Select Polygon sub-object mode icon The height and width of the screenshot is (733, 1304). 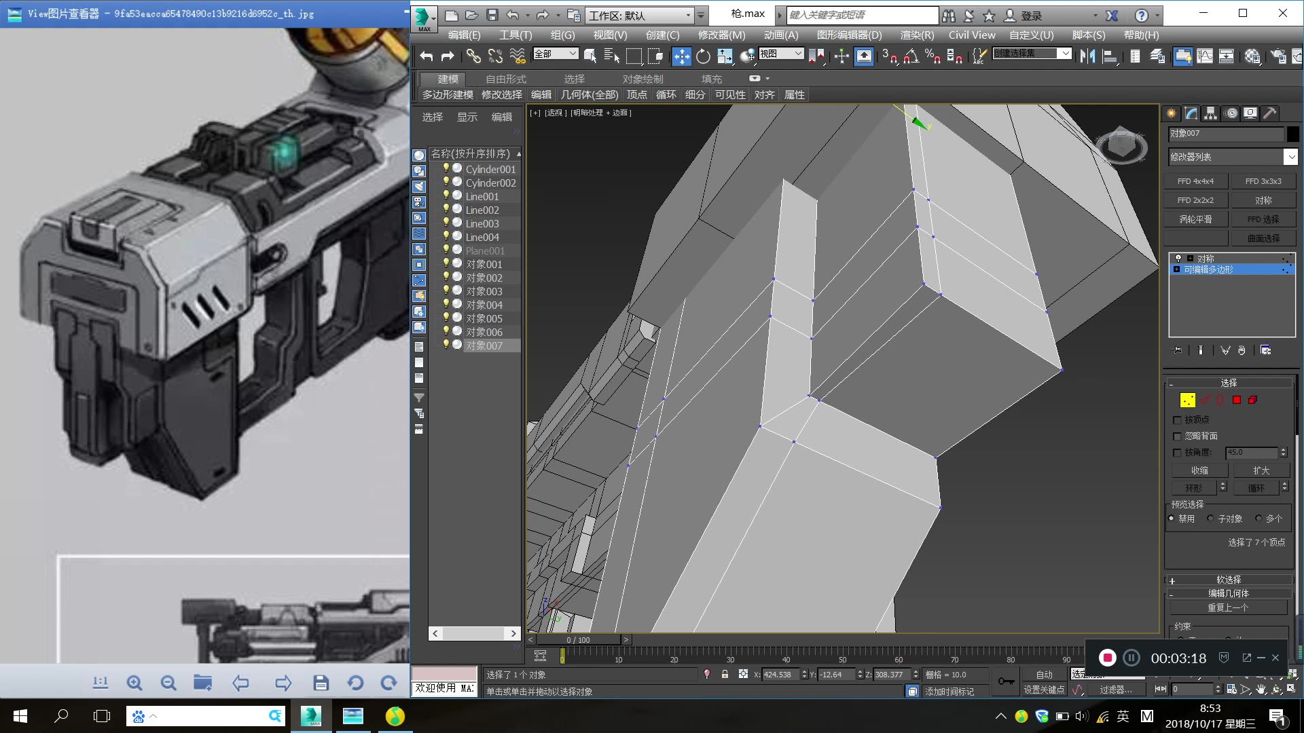coord(1237,400)
